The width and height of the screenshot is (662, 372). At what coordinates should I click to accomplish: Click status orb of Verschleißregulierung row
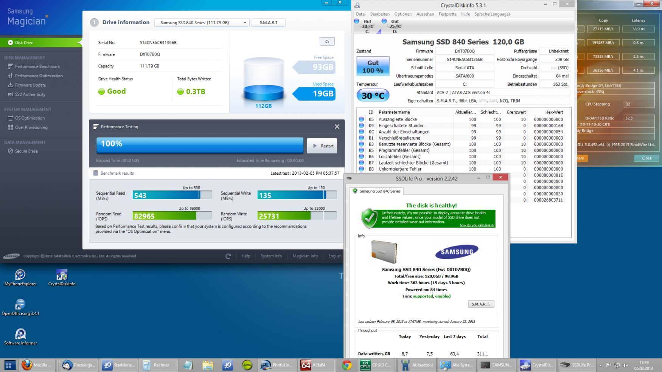(x=361, y=138)
